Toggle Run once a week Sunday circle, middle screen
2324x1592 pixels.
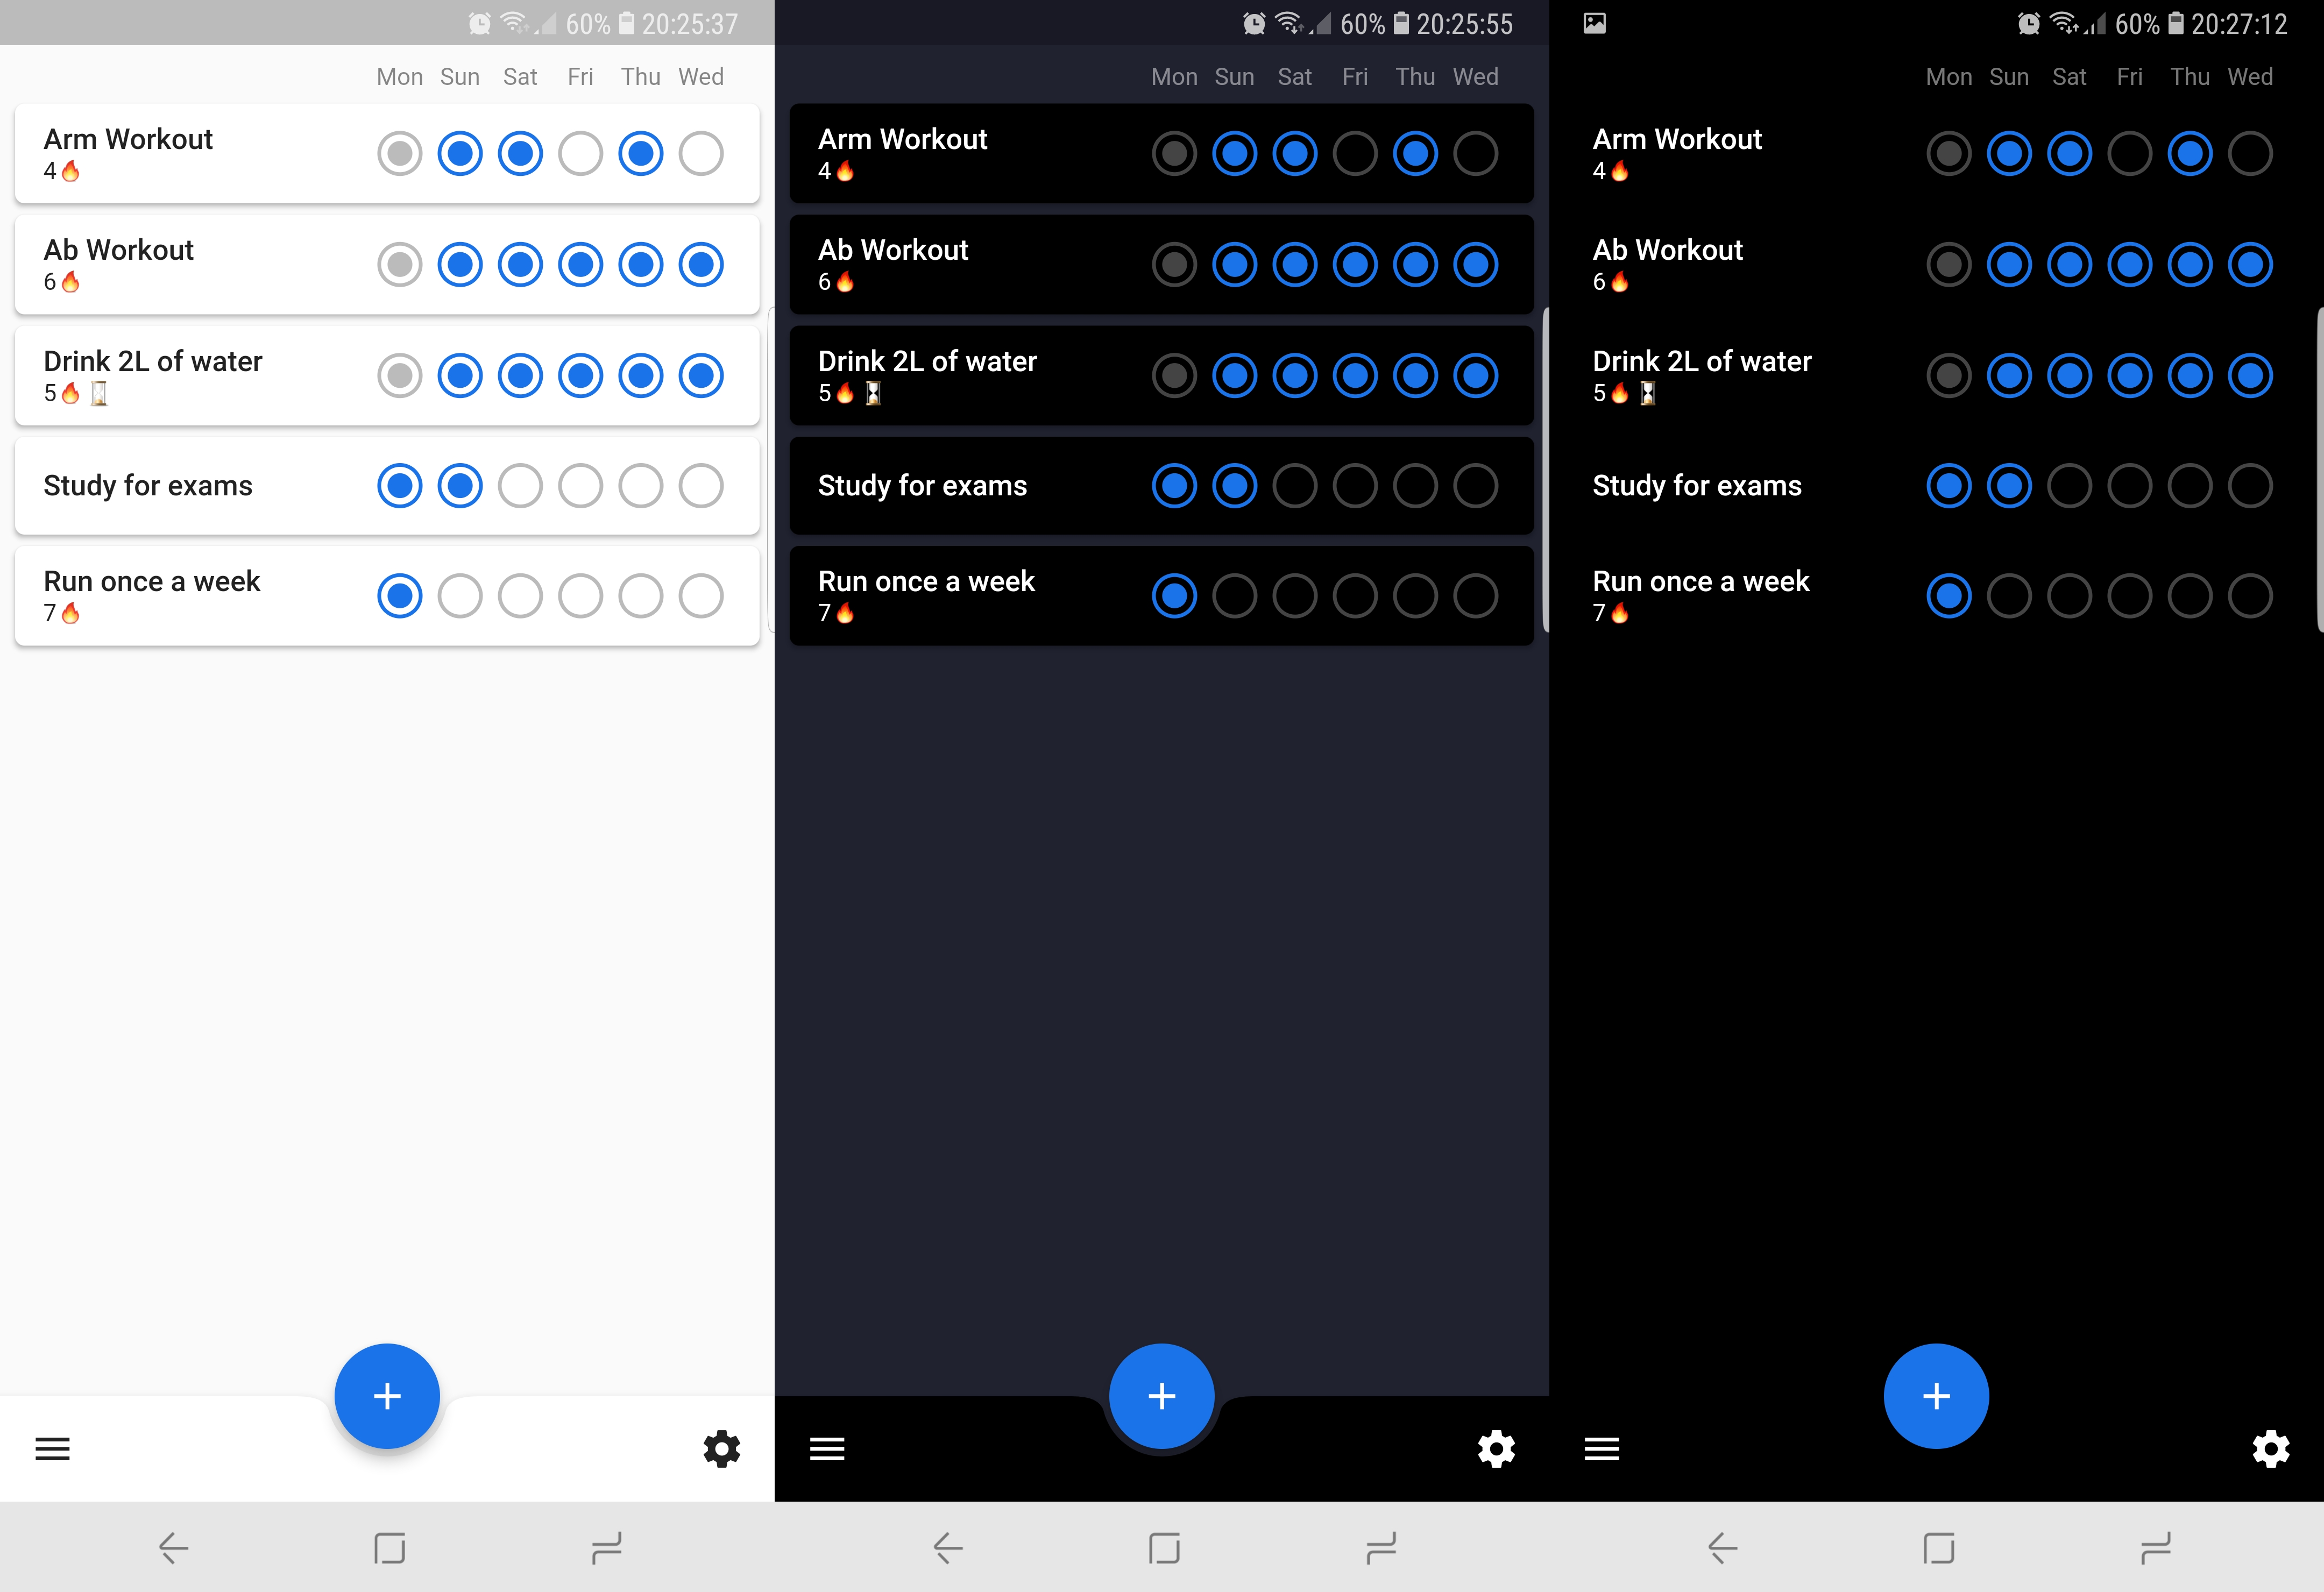pyautogui.click(x=1234, y=596)
